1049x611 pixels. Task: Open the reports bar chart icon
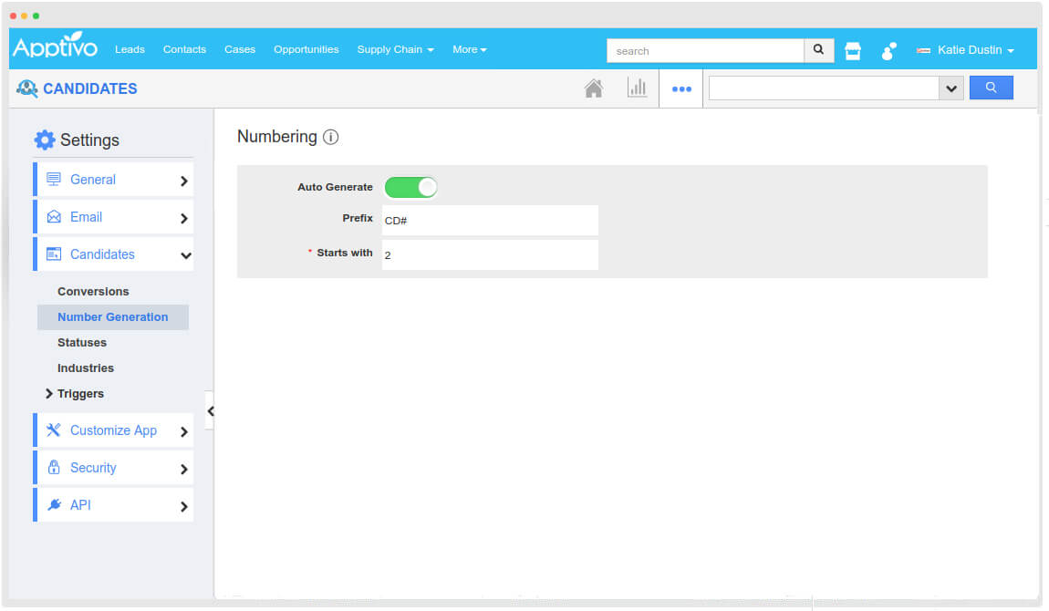pos(638,88)
